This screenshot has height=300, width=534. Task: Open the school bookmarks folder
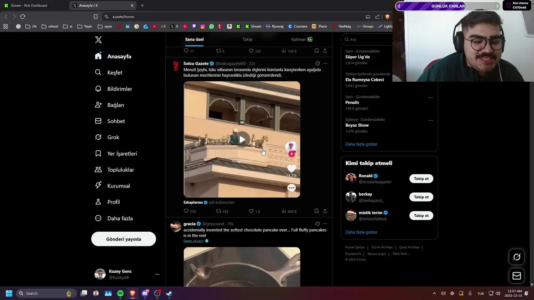pos(50,26)
